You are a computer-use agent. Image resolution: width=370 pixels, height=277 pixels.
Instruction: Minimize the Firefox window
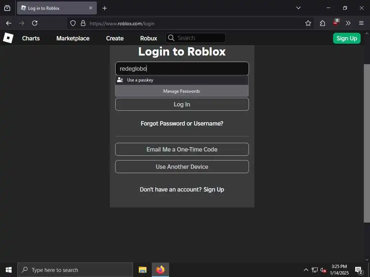[x=328, y=8]
